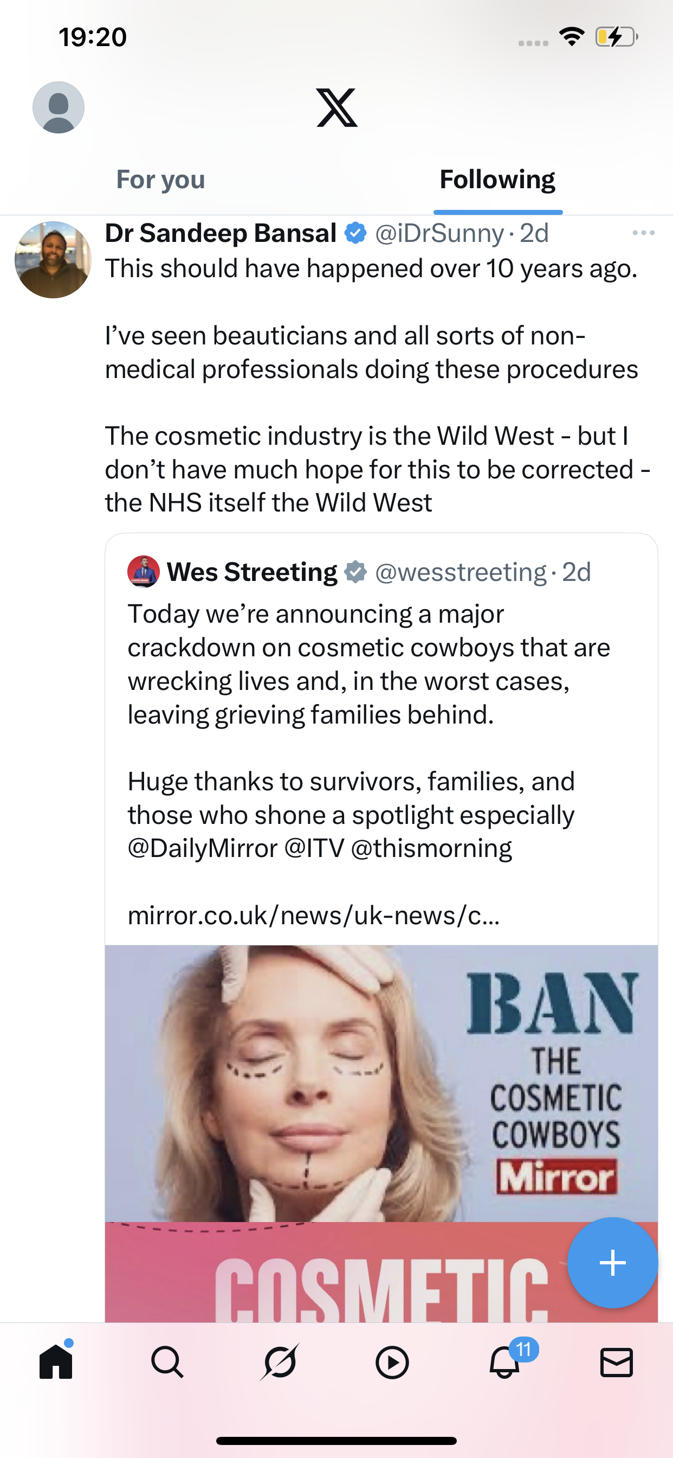Open Wes Streeting's small avatar
This screenshot has height=1458, width=673.
tap(144, 572)
